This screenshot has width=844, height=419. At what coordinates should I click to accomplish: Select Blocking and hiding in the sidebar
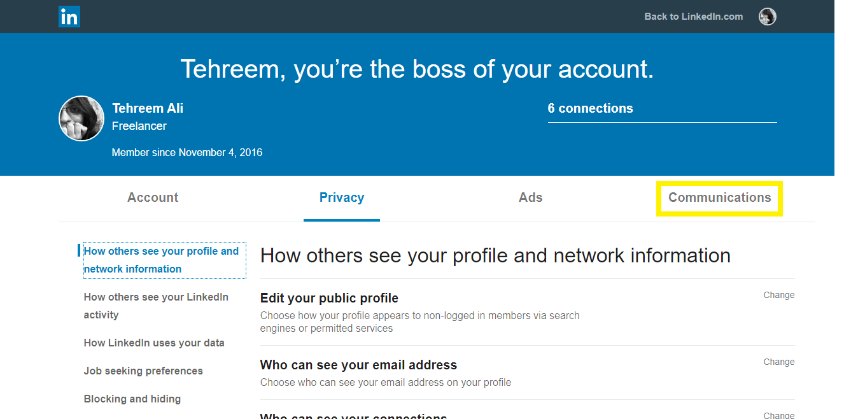click(x=132, y=399)
